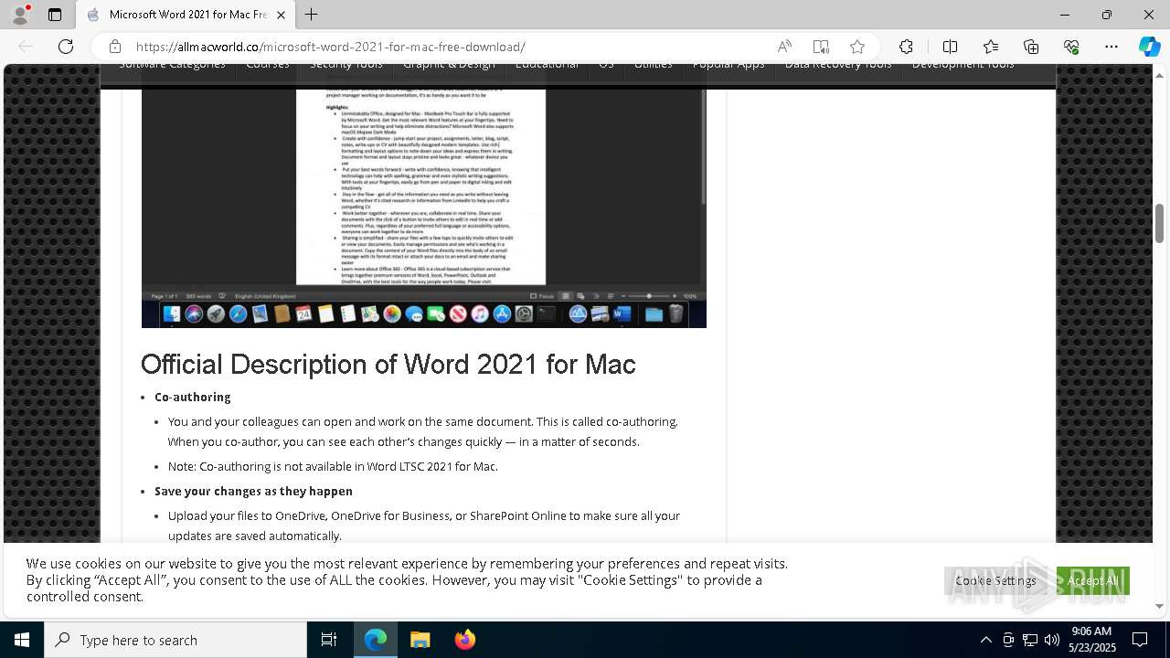Open Settings and more menu
1170x658 pixels.
(1111, 47)
